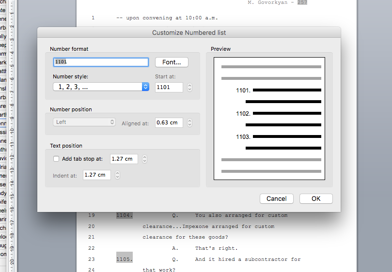Click the Start at stepper arrows
This screenshot has width=392, height=272.
[190, 87]
